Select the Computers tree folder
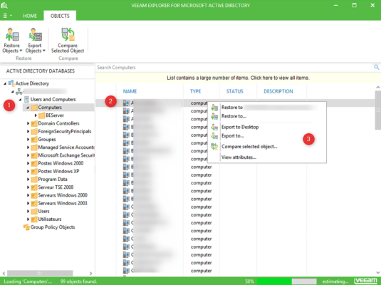 coord(50,108)
